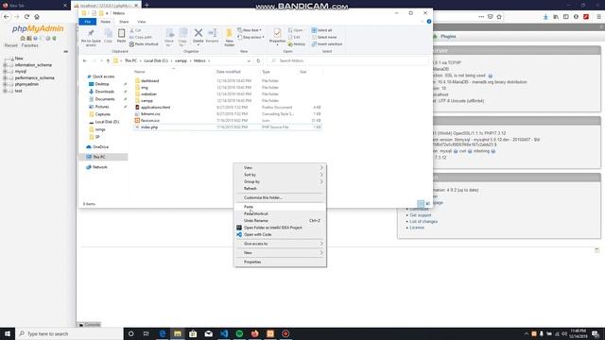The width and height of the screenshot is (605, 340).
Task: Click the Explorer help question-mark icon
Action: point(429,22)
